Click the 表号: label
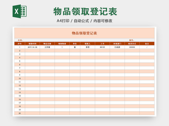Screen dimensions: 169x126 (x=132, y=40)
